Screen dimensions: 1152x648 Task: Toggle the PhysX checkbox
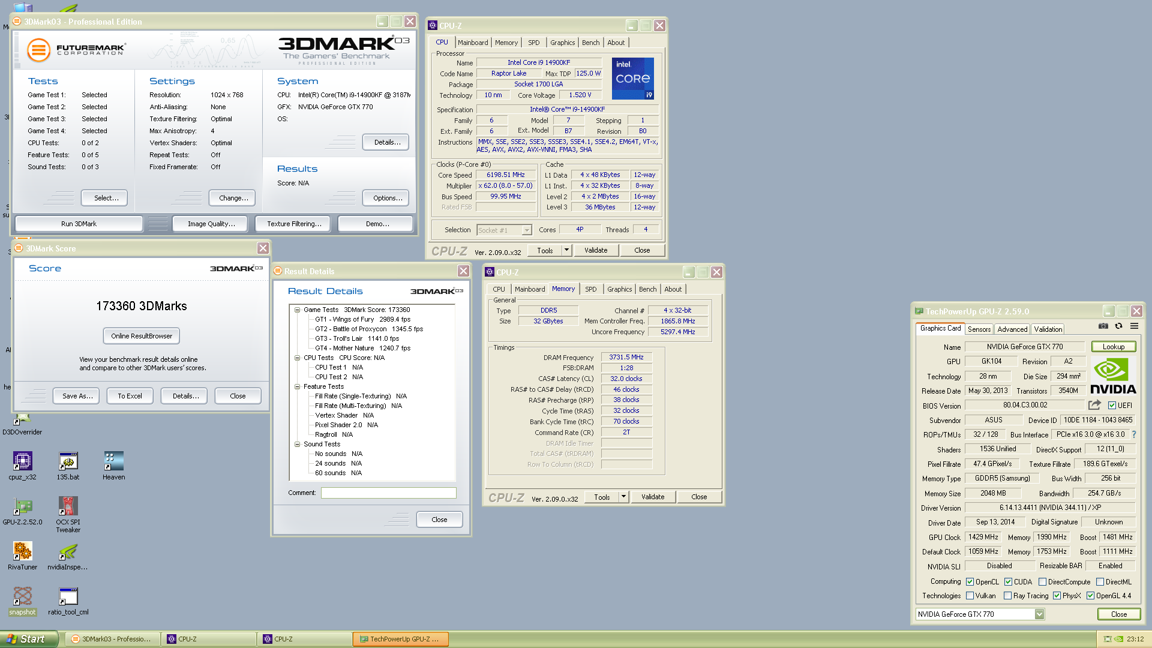click(1057, 596)
